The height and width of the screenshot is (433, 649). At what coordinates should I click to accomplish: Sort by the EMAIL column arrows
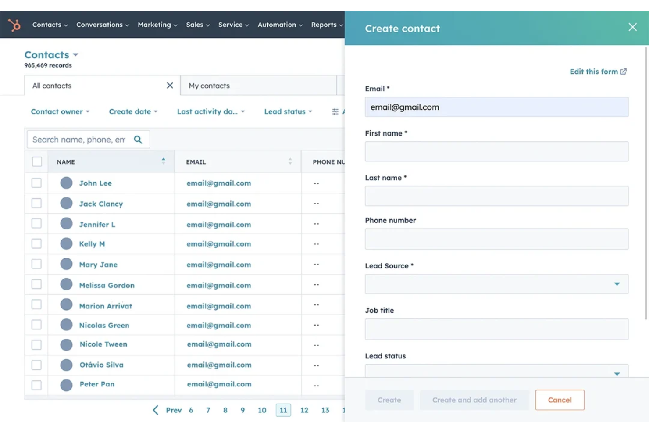pos(290,161)
